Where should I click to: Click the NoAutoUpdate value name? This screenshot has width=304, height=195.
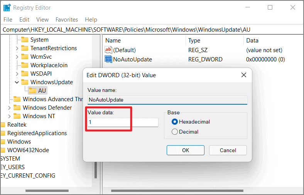132,59
